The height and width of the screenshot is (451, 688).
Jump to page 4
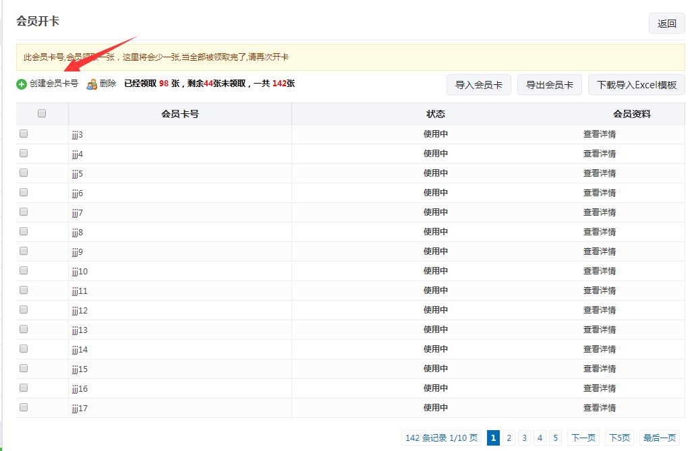(x=540, y=438)
